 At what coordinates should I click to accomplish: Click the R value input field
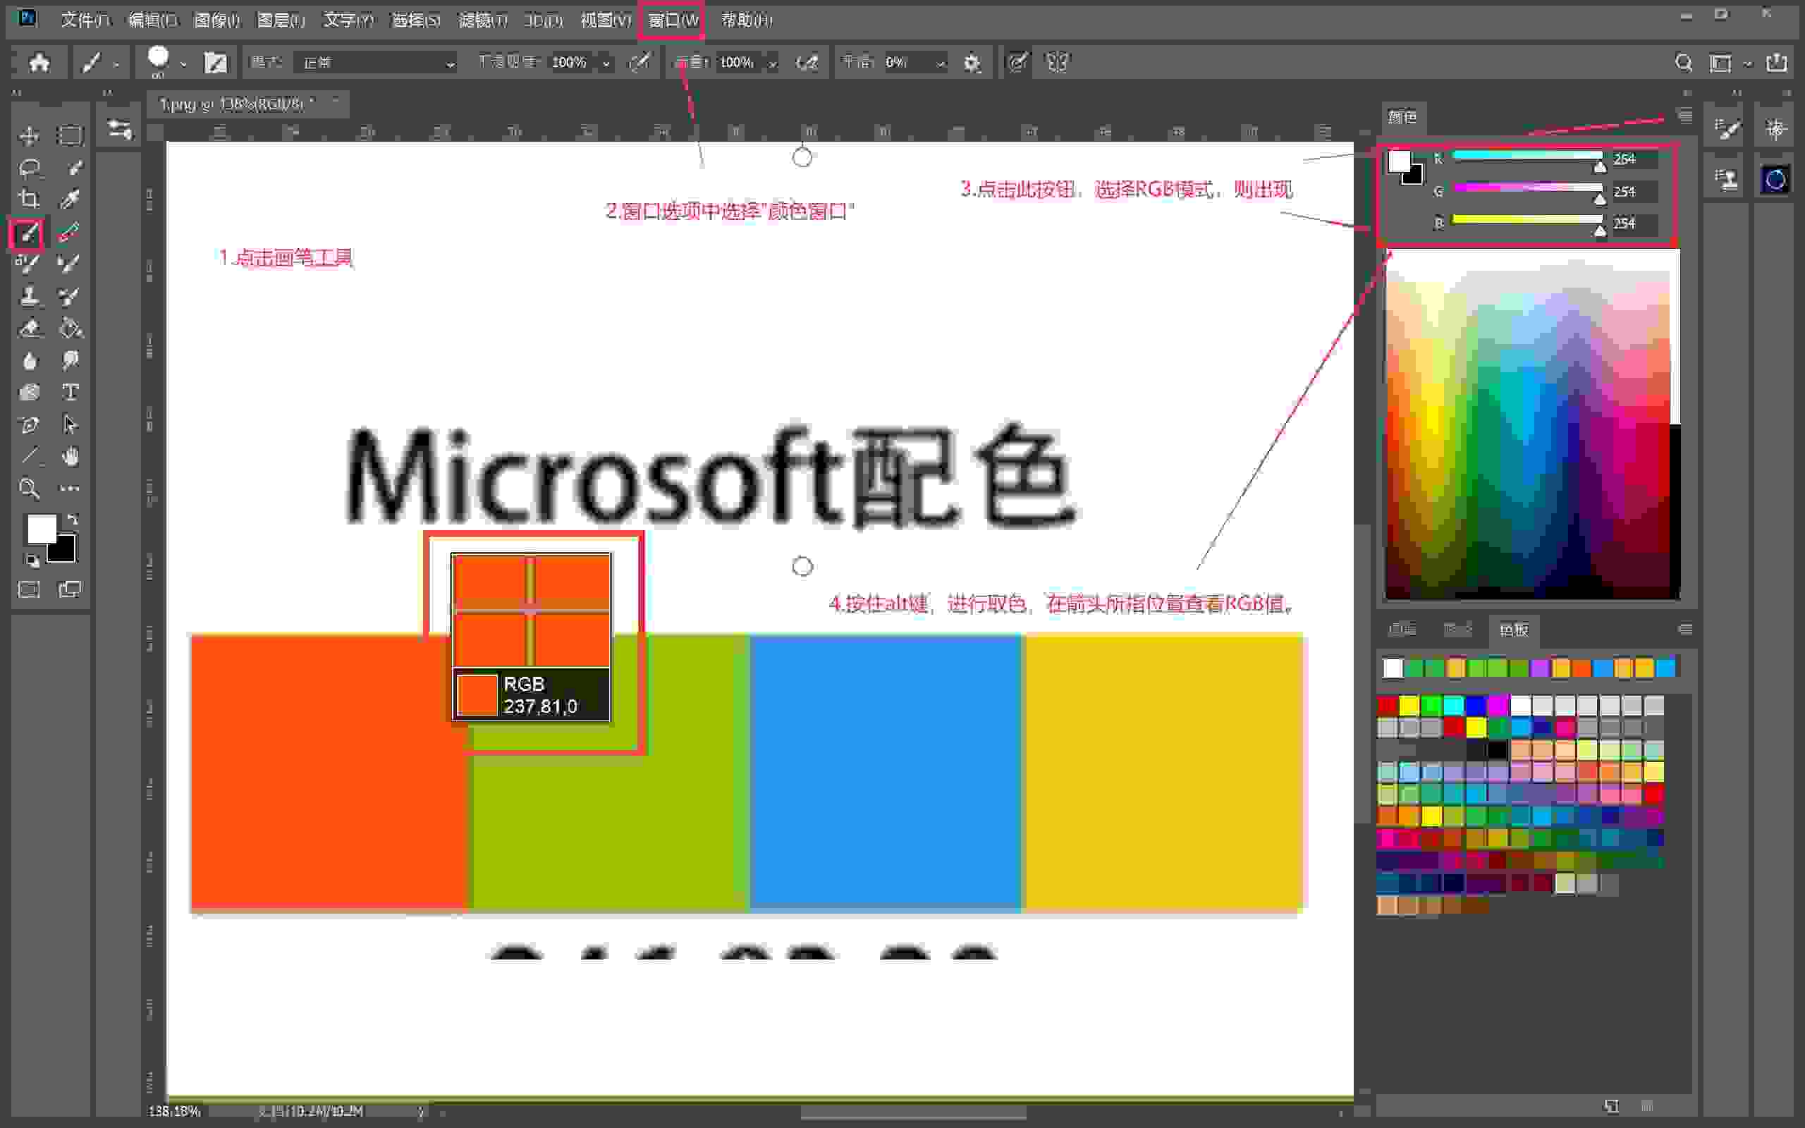(x=1634, y=159)
